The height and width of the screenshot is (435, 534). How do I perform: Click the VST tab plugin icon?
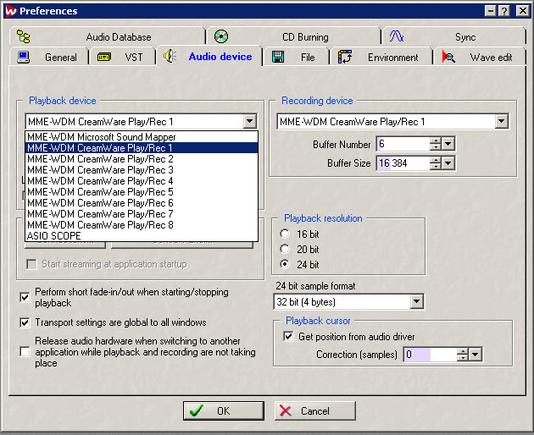click(104, 58)
